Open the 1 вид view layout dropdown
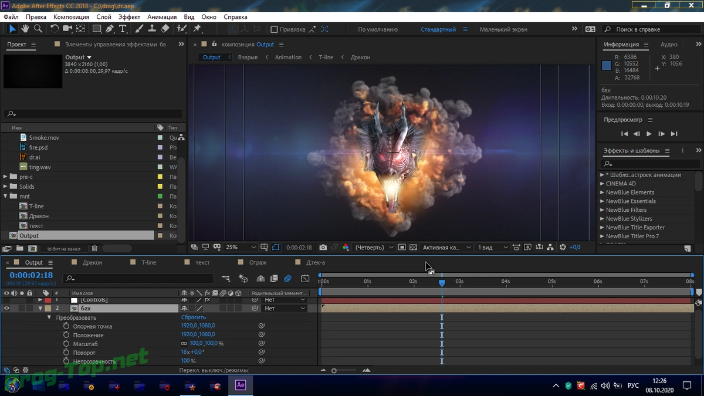 tap(492, 248)
